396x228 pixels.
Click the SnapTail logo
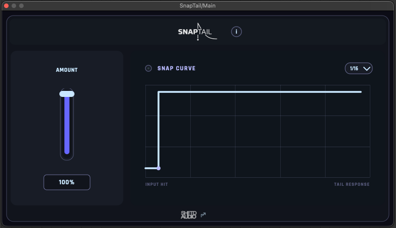(x=197, y=32)
